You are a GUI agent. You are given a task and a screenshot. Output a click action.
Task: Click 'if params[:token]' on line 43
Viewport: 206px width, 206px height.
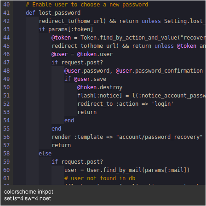click(x=66, y=29)
